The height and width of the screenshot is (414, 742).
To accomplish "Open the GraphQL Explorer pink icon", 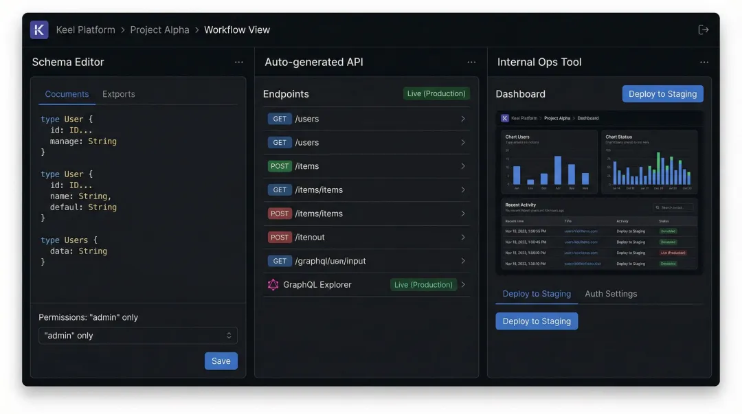I will pos(273,284).
